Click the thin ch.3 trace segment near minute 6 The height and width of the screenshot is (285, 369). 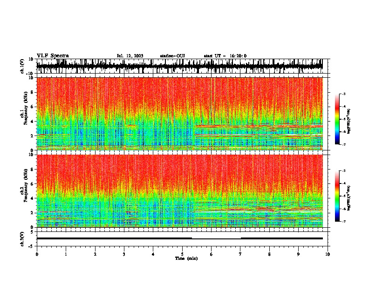(x=216, y=239)
